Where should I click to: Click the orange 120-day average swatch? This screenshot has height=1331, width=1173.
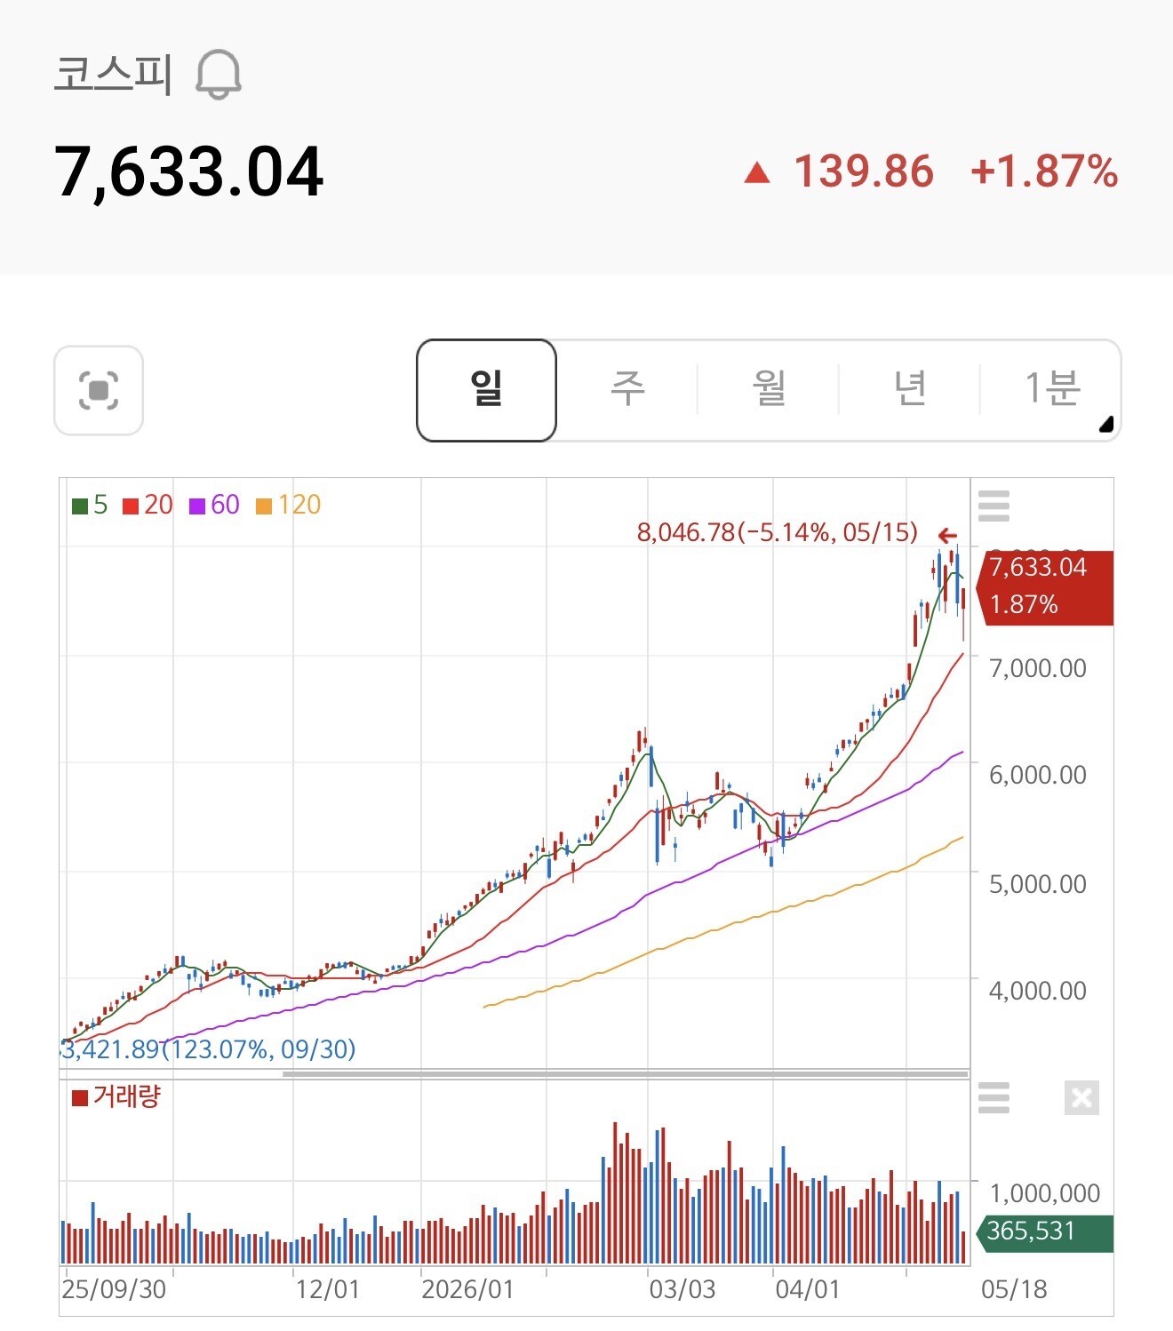pos(263,506)
